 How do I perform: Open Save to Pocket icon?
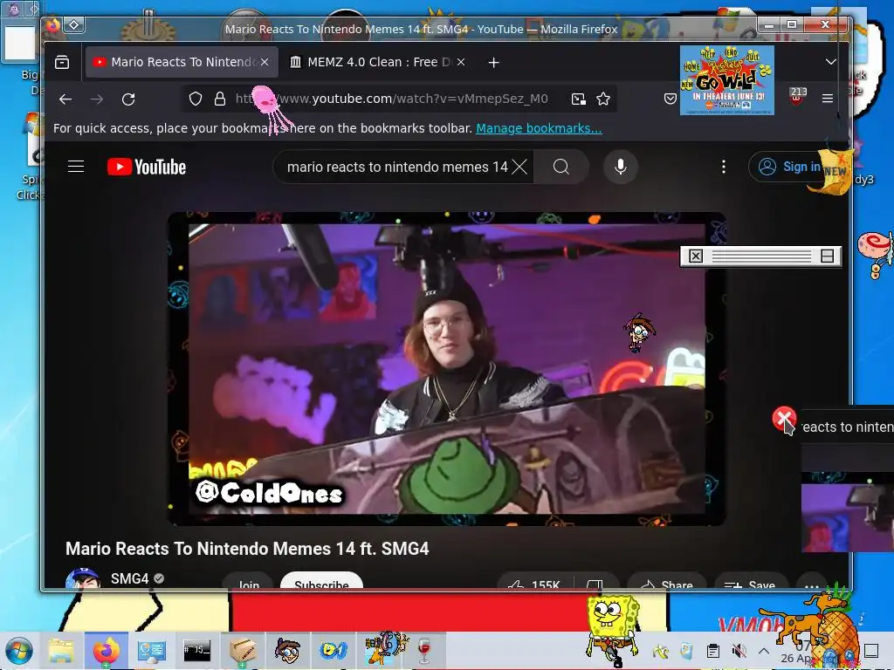(670, 99)
